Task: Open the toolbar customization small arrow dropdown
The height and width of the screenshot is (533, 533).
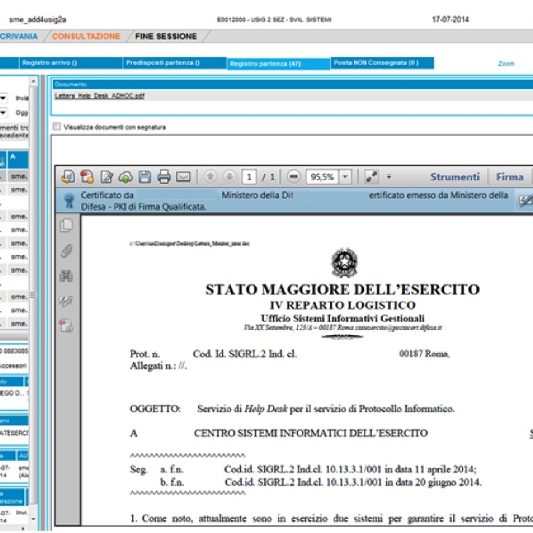Action: coord(389,177)
